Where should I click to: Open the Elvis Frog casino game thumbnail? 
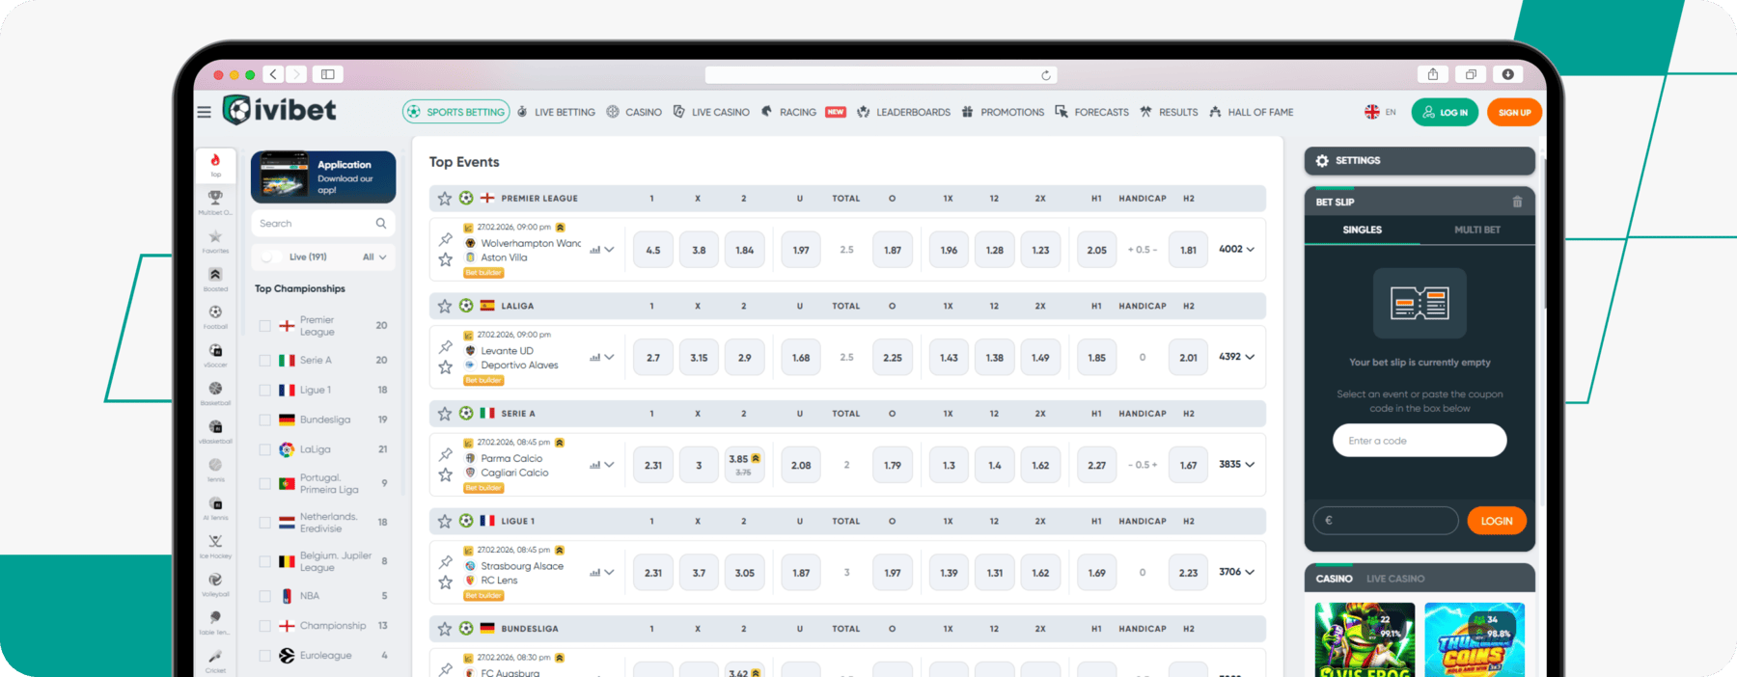1365,639
